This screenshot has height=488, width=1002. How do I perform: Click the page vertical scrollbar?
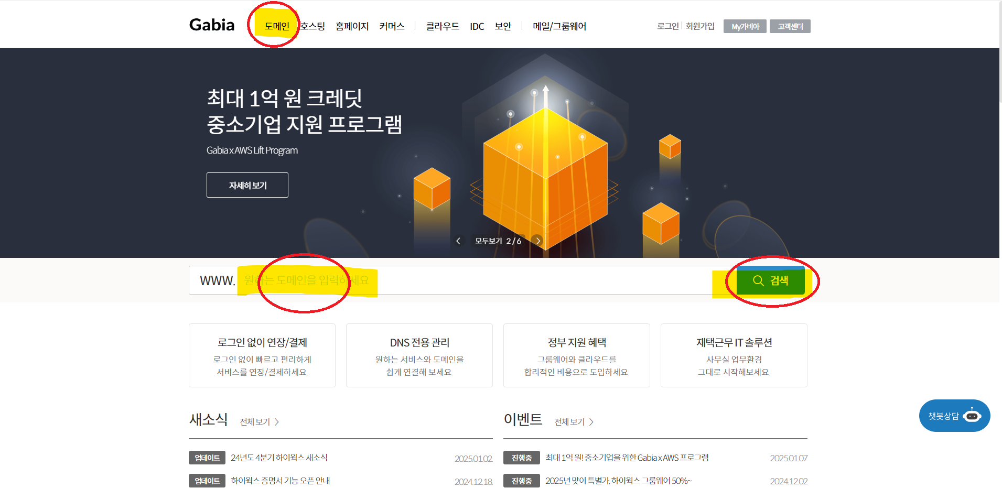1000,52
